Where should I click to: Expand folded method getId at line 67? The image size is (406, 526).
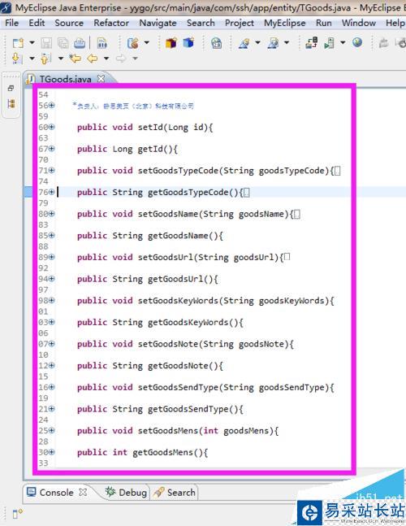click(x=52, y=149)
